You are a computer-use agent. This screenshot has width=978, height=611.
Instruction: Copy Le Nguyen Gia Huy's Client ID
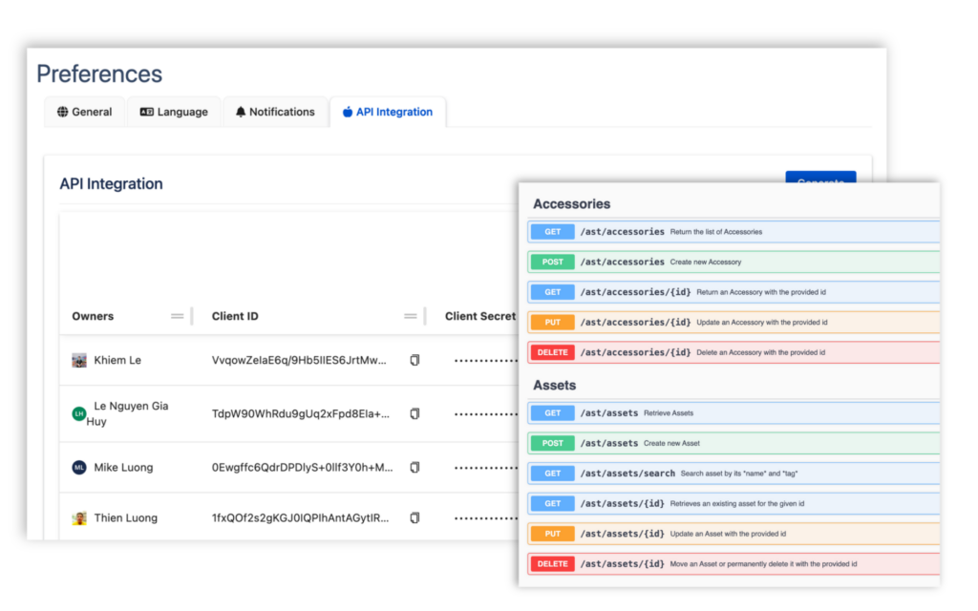(414, 413)
